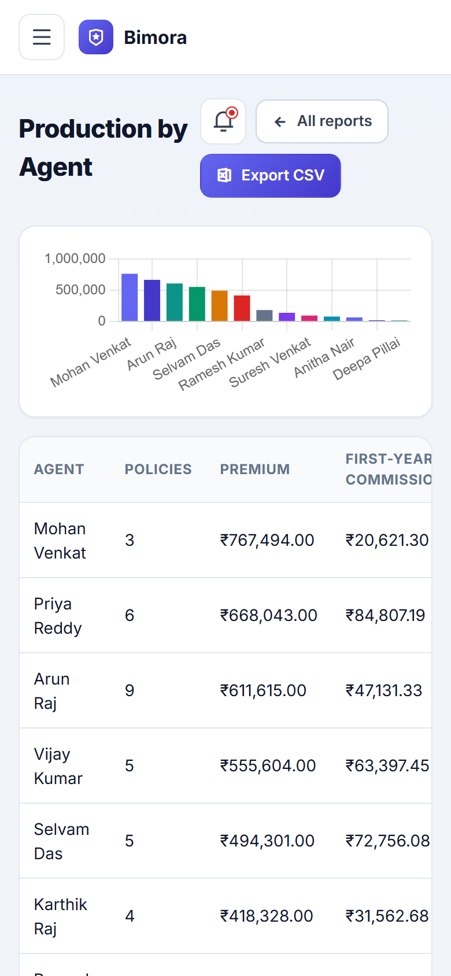
Task: Click the 1,000,000 y-axis label
Action: 75,258
